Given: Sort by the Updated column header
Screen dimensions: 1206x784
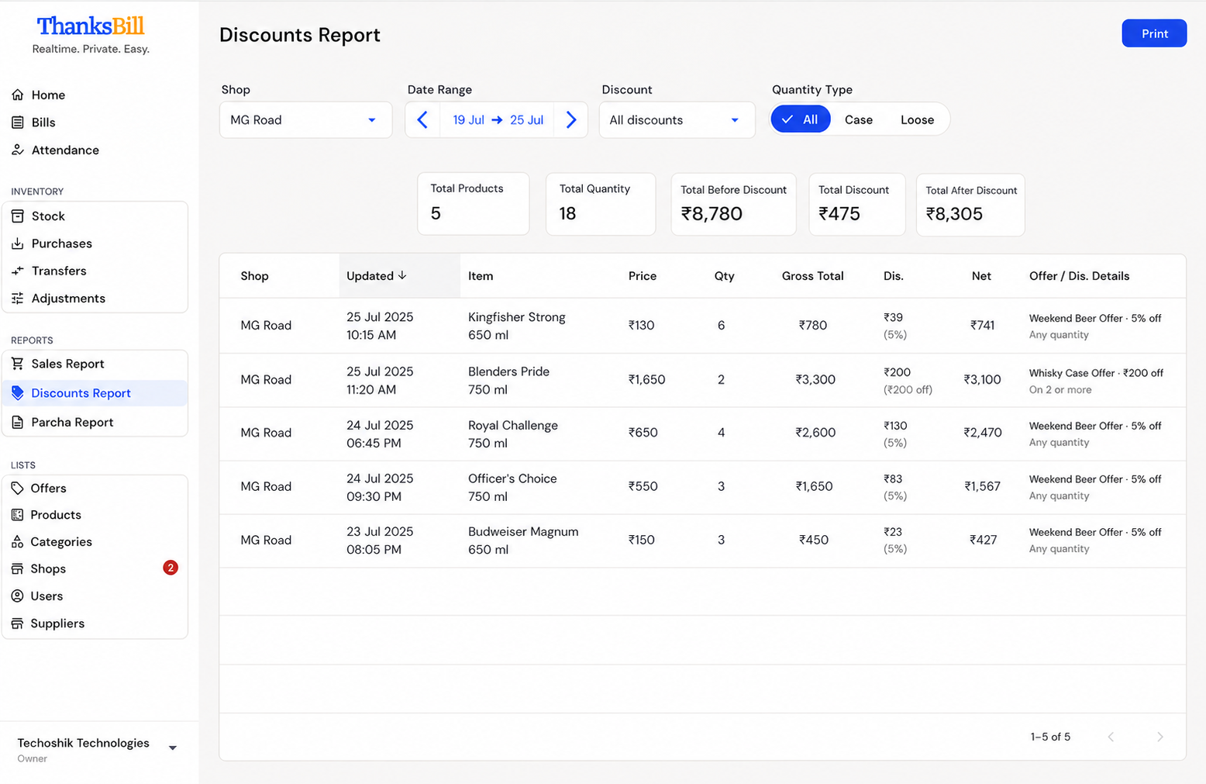Looking at the screenshot, I should [399, 275].
